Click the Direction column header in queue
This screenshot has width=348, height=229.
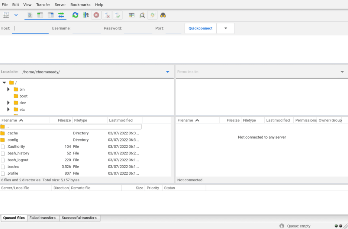point(61,188)
